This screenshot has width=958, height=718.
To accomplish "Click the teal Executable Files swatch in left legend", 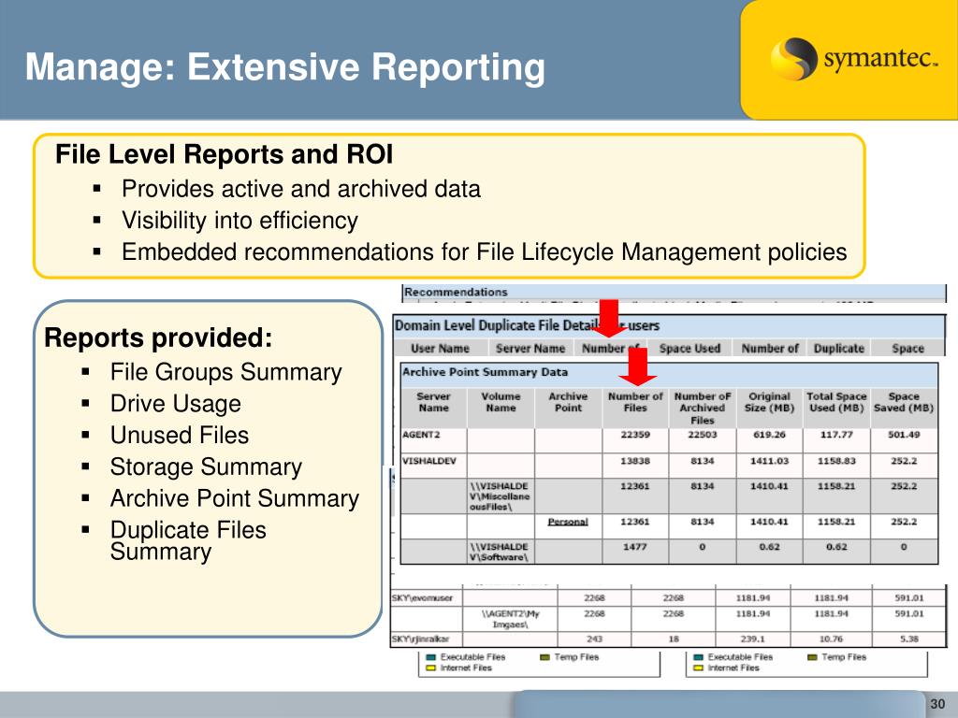I will (430, 657).
